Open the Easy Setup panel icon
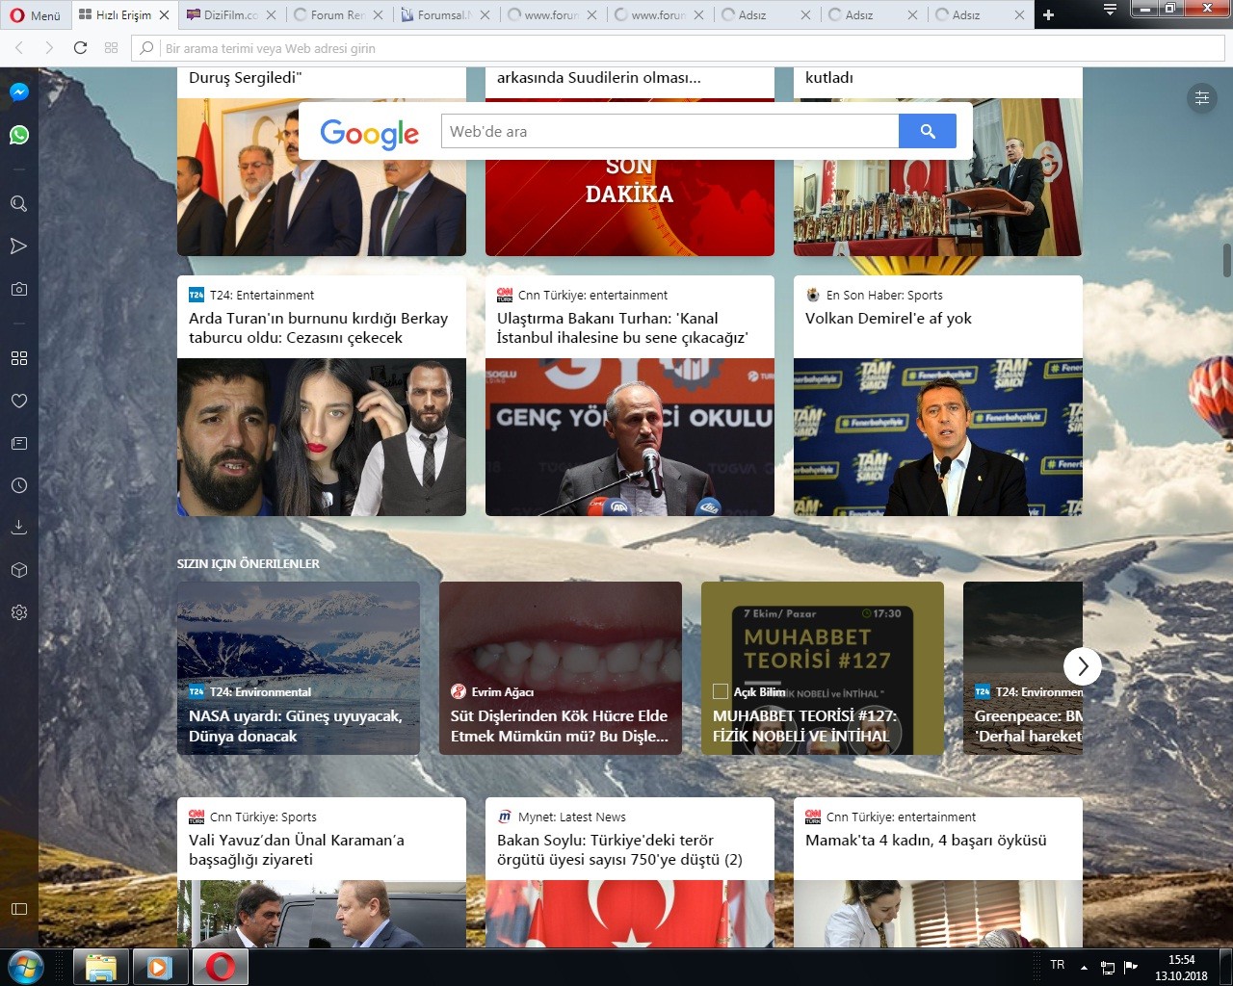The height and width of the screenshot is (986, 1233). (1202, 97)
